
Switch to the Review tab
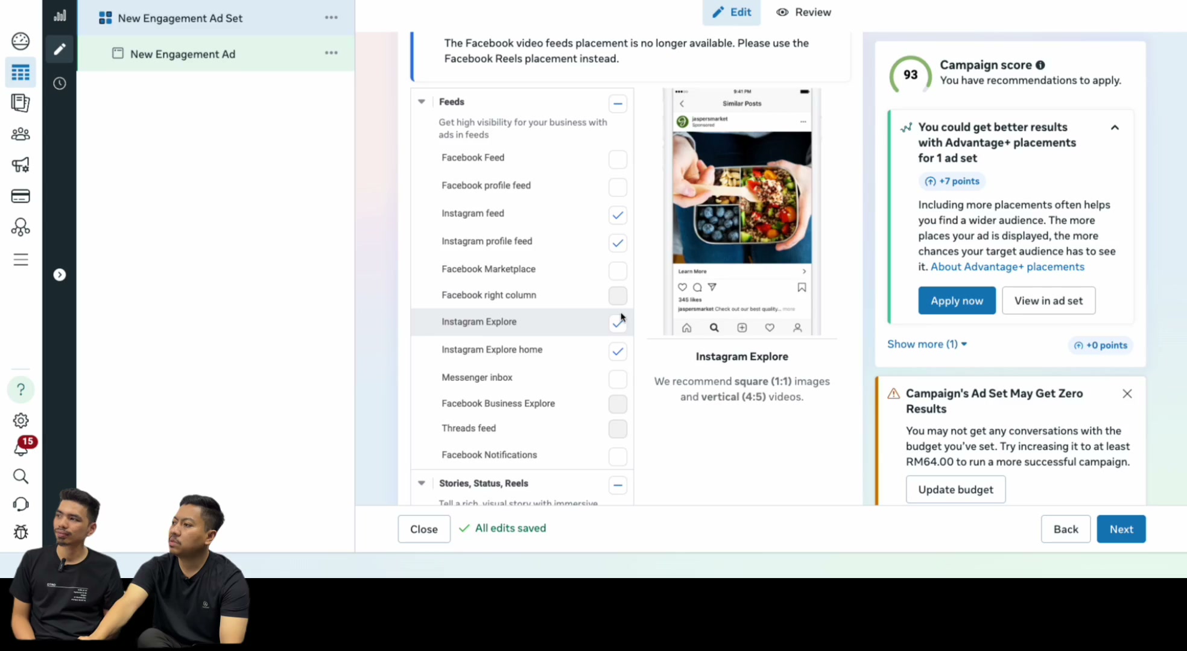pyautogui.click(x=803, y=12)
